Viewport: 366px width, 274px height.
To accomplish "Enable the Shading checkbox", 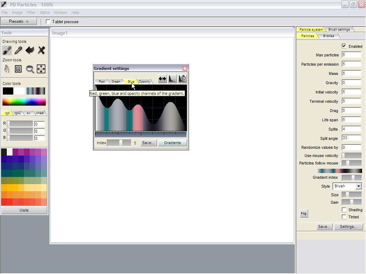I will [344, 210].
